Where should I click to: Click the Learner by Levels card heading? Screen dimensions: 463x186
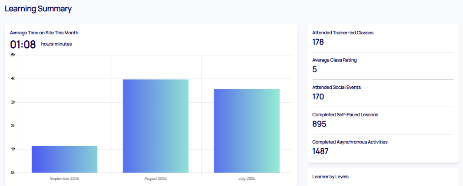(330, 177)
